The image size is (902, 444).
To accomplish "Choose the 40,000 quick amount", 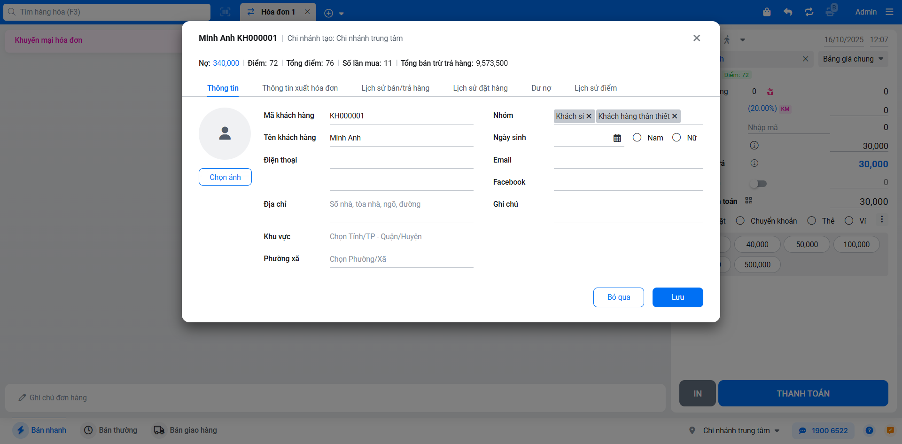I will click(757, 244).
